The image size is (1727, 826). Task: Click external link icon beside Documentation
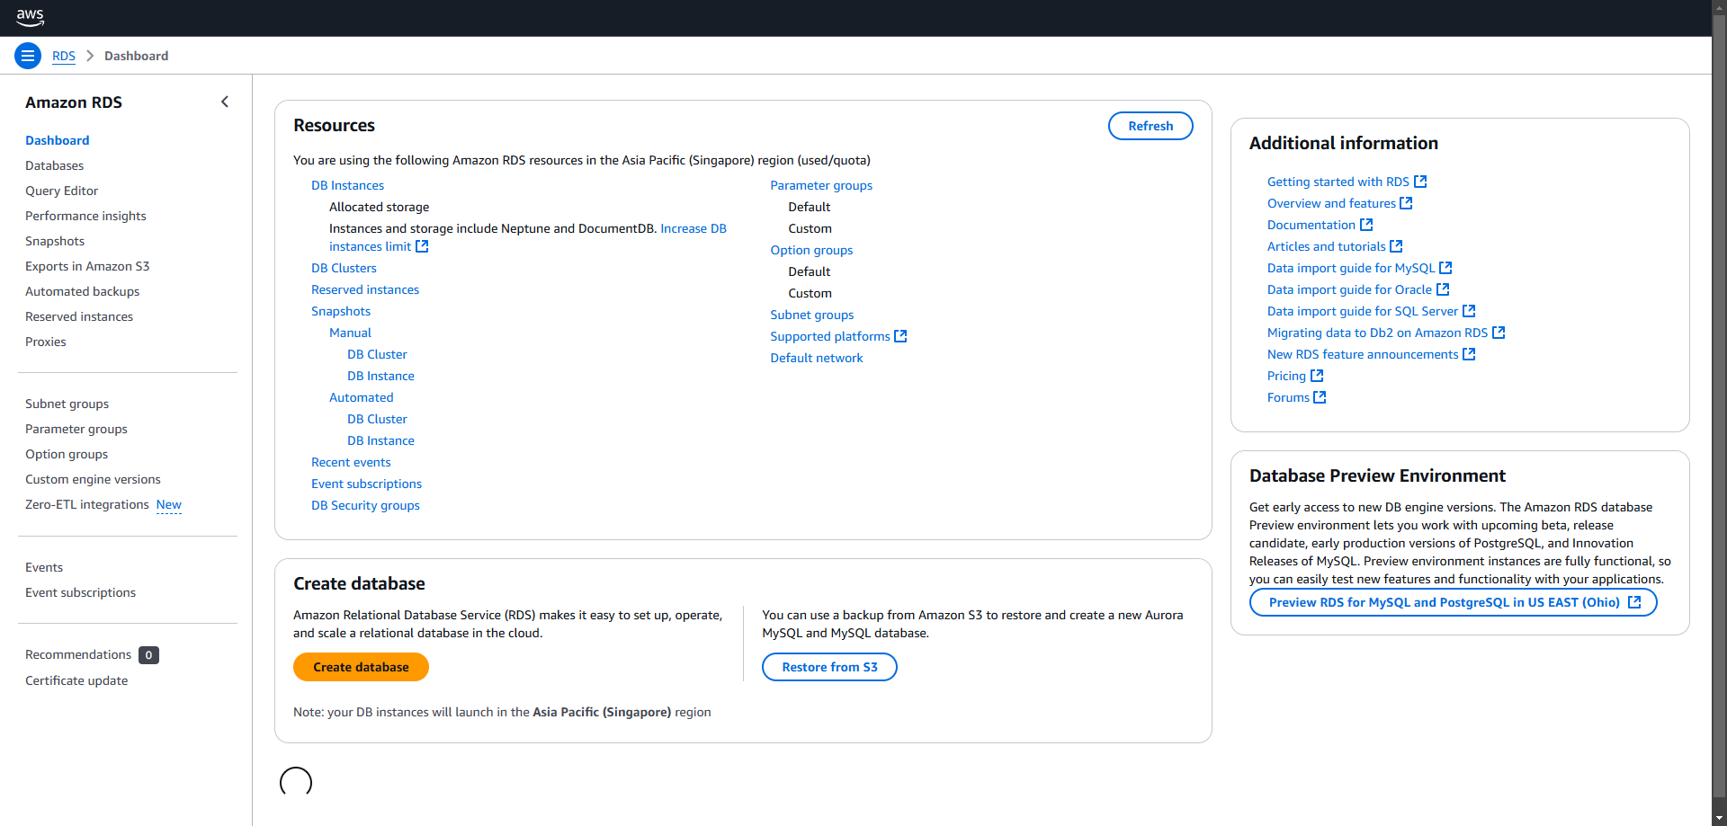coord(1366,225)
